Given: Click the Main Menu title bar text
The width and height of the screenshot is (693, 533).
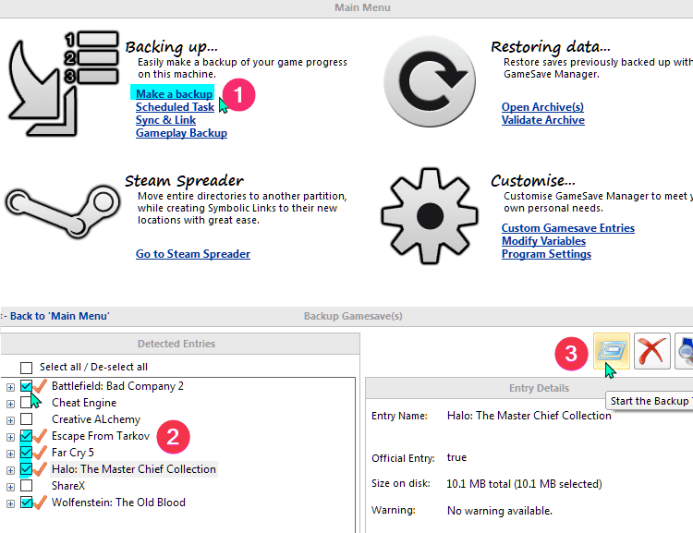Looking at the screenshot, I should click(362, 7).
